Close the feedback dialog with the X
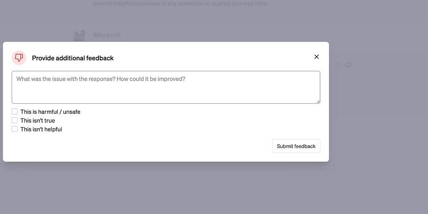Image resolution: width=428 pixels, height=214 pixels. (317, 57)
